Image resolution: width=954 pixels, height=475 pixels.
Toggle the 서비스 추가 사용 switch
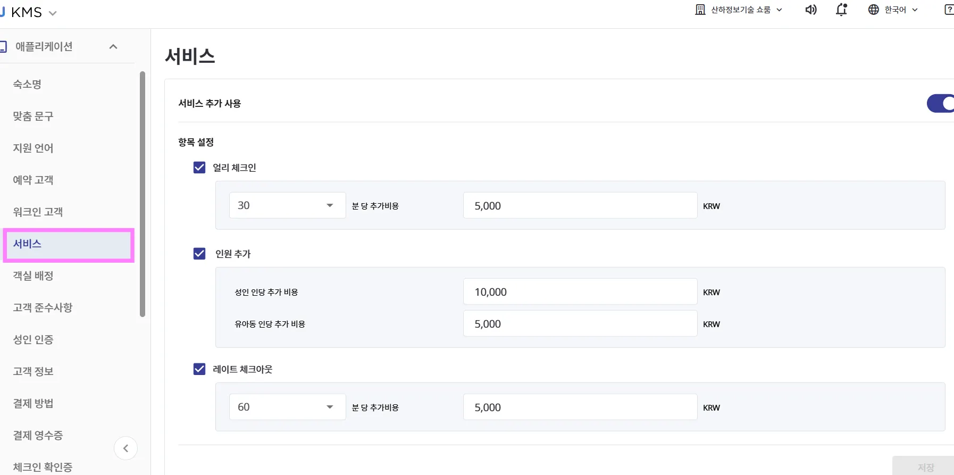point(940,104)
